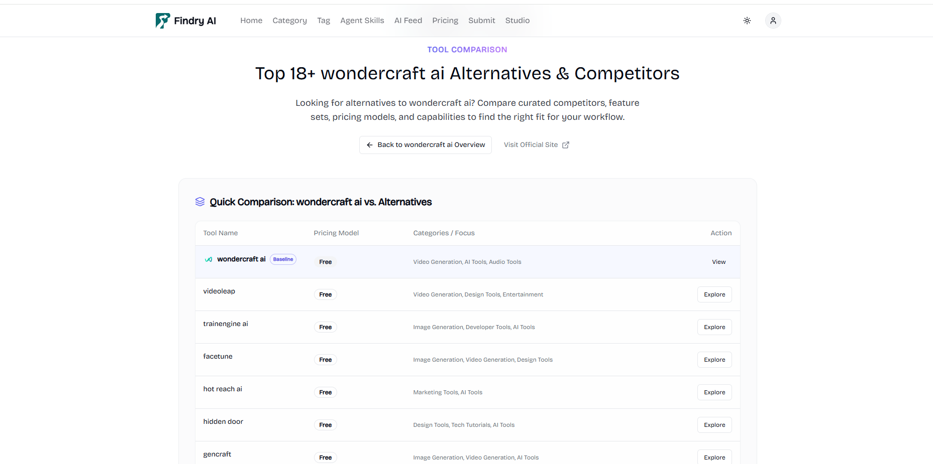Open the Home menu item
This screenshot has width=933, height=464.
[251, 21]
